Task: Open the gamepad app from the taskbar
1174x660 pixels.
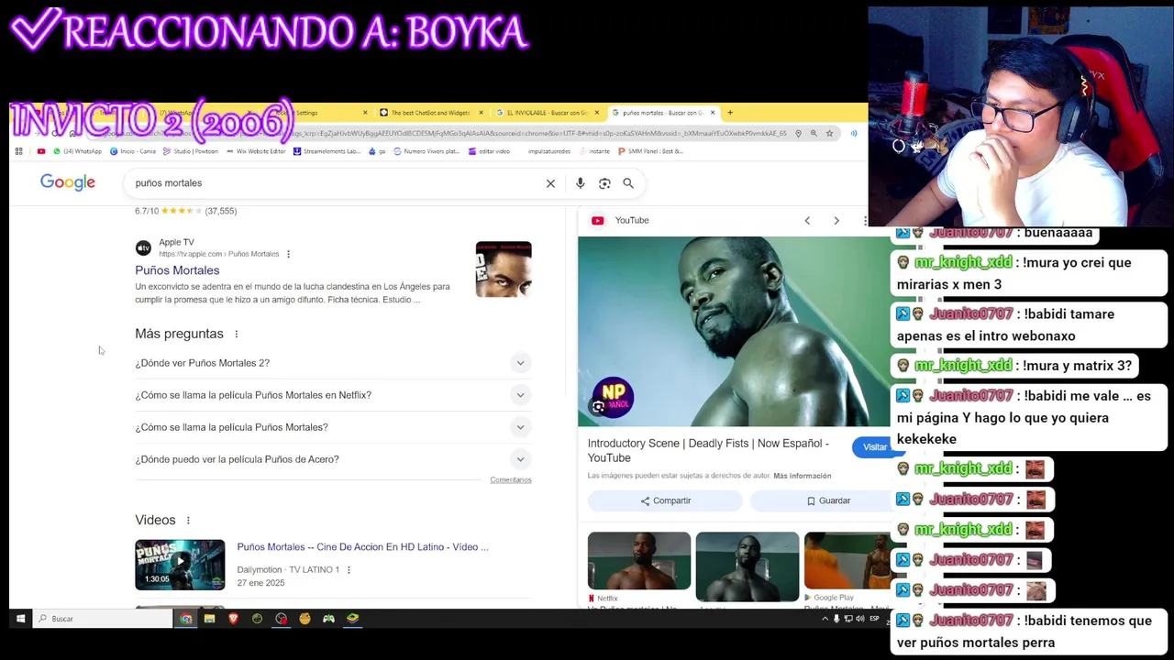Action: pyautogui.click(x=328, y=619)
